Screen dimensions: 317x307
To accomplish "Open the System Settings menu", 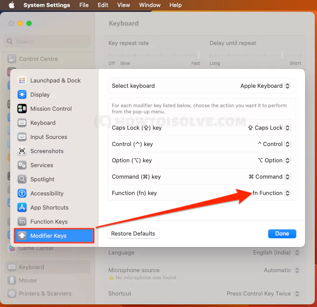I will coord(47,5).
